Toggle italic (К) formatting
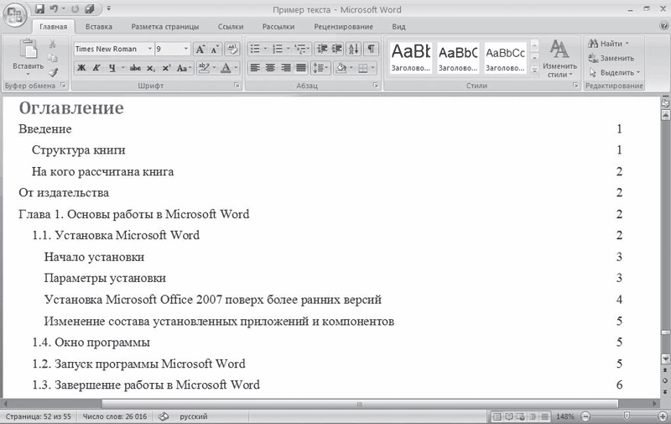The width and height of the screenshot is (671, 424). coord(96,68)
